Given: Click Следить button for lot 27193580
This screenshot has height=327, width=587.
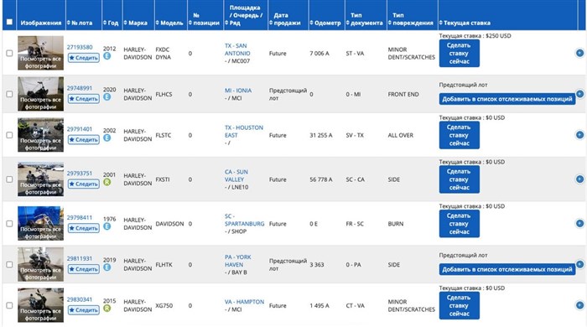Looking at the screenshot, I should [84, 58].
